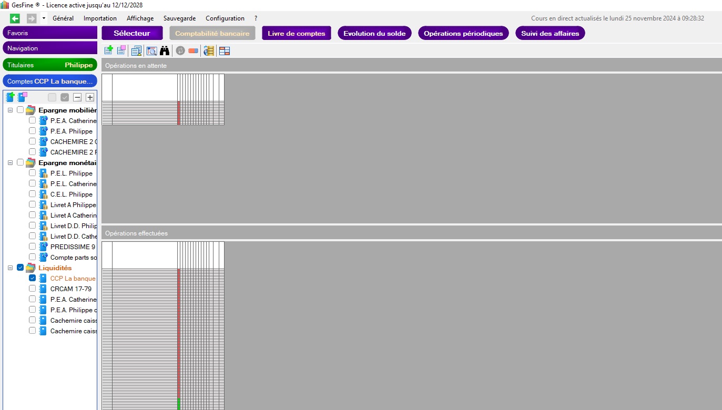Screen dimensions: 722x410
Task: Click the green back arrow
Action: point(15,18)
